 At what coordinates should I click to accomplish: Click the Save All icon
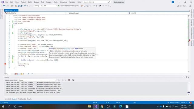(22, 6)
